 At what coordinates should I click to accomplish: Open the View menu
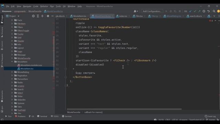[19, 6]
